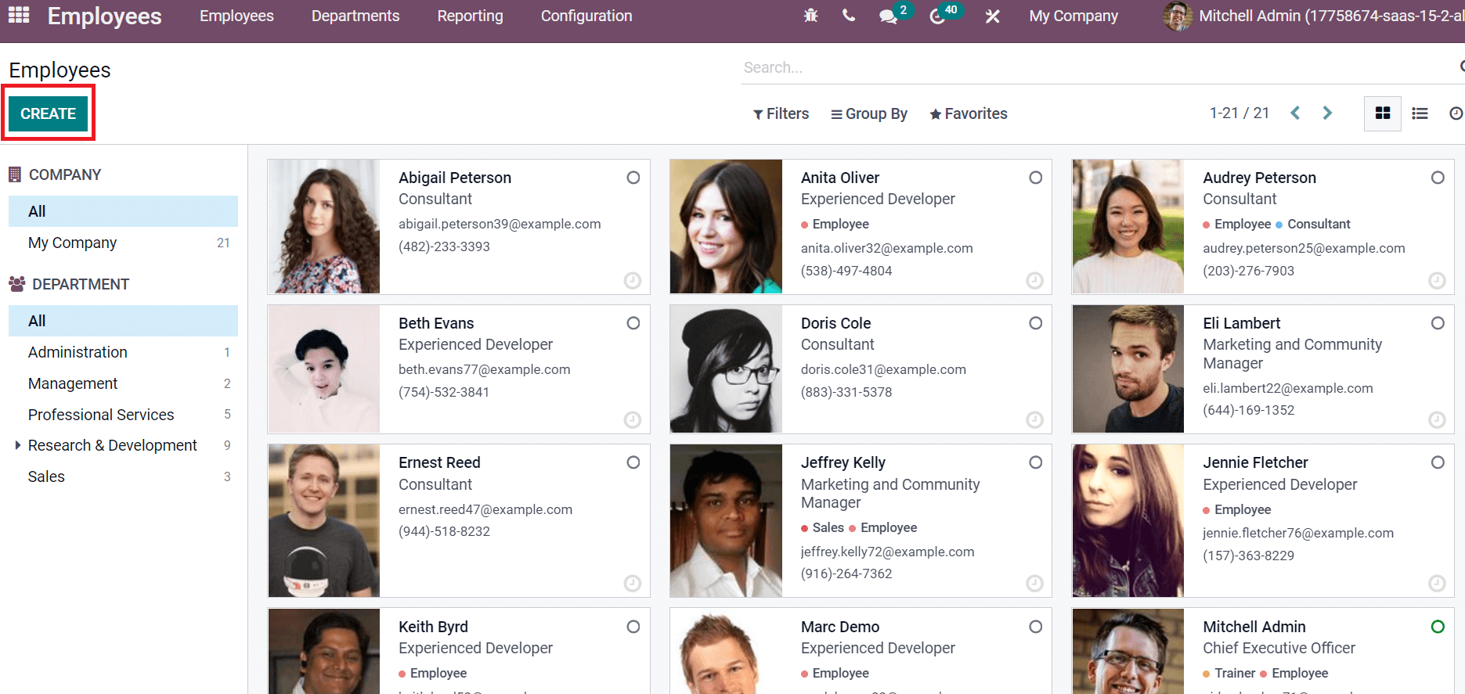Image resolution: width=1465 pixels, height=694 pixels.
Task: Go to previous page arrow
Action: tap(1295, 113)
